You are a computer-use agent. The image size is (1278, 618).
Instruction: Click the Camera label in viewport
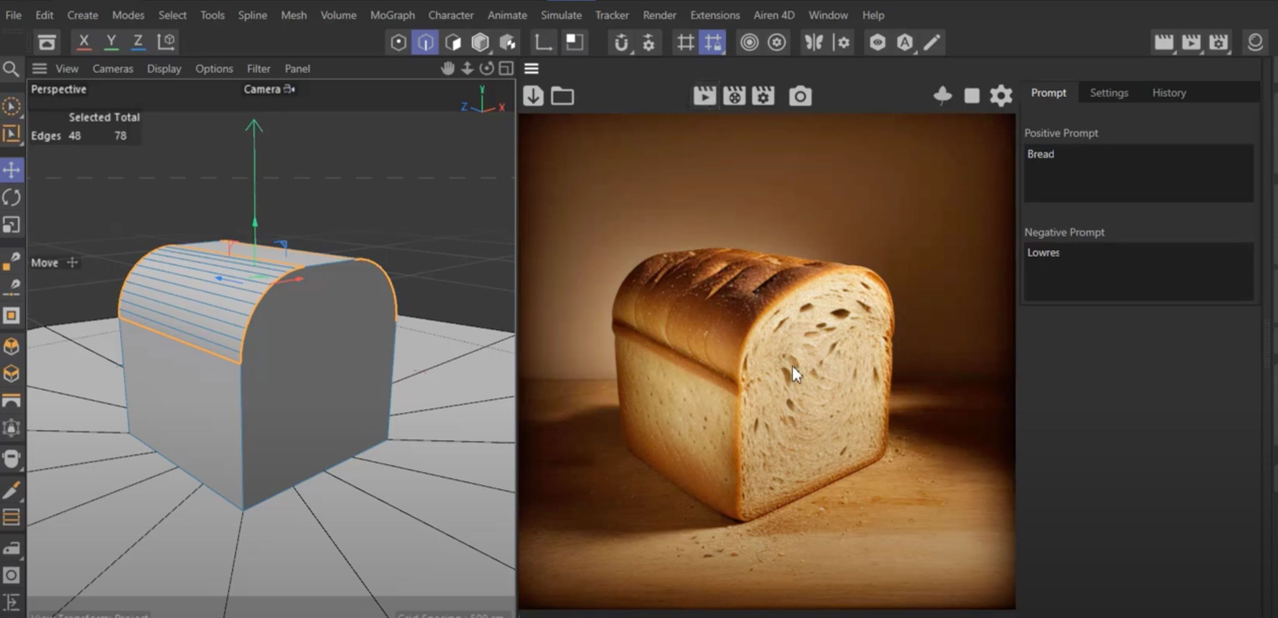262,89
